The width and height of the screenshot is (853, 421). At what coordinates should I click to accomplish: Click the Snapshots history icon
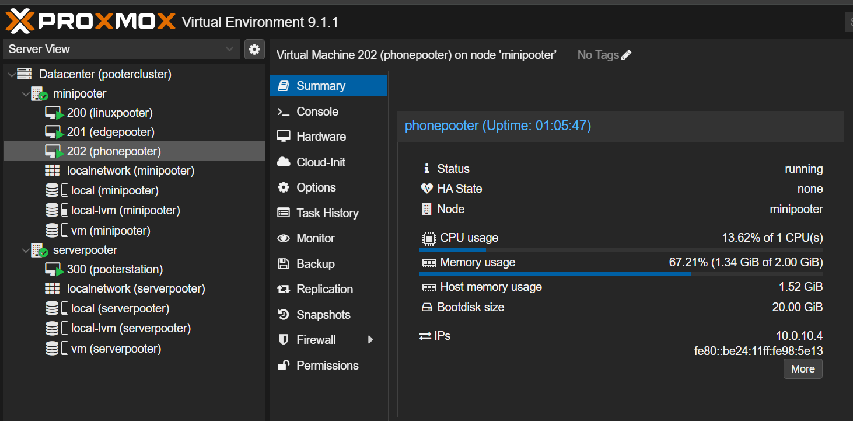point(284,315)
